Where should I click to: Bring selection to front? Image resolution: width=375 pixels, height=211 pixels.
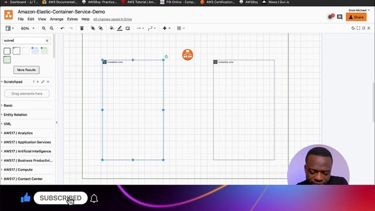(93, 28)
